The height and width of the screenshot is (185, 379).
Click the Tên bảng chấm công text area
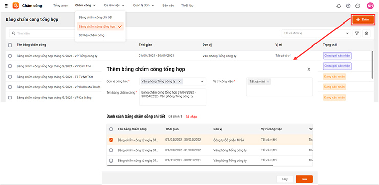(x=173, y=97)
